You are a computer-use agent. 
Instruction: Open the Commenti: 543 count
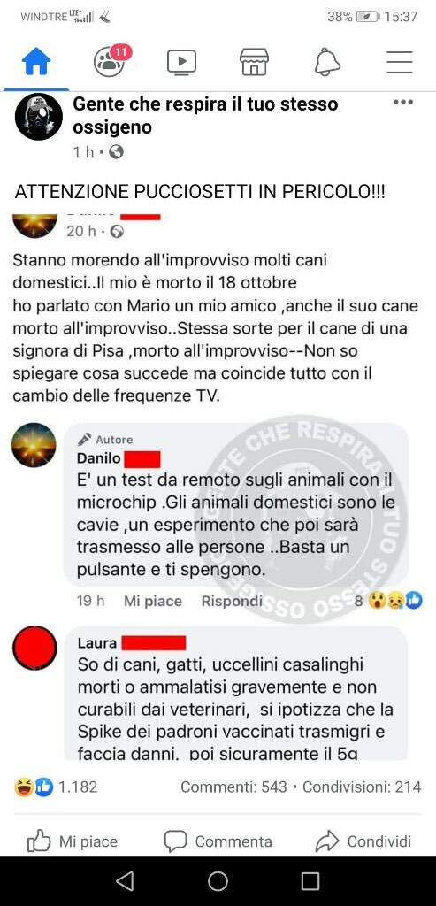tap(233, 787)
